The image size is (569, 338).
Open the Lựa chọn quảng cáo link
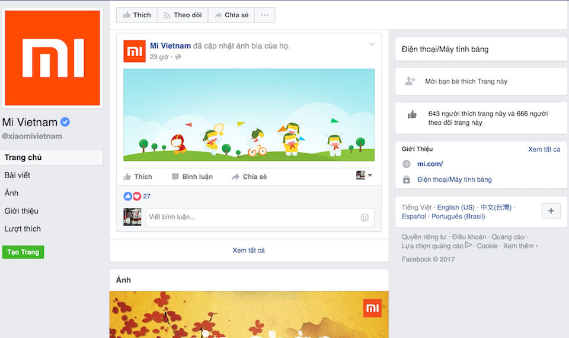(436, 246)
